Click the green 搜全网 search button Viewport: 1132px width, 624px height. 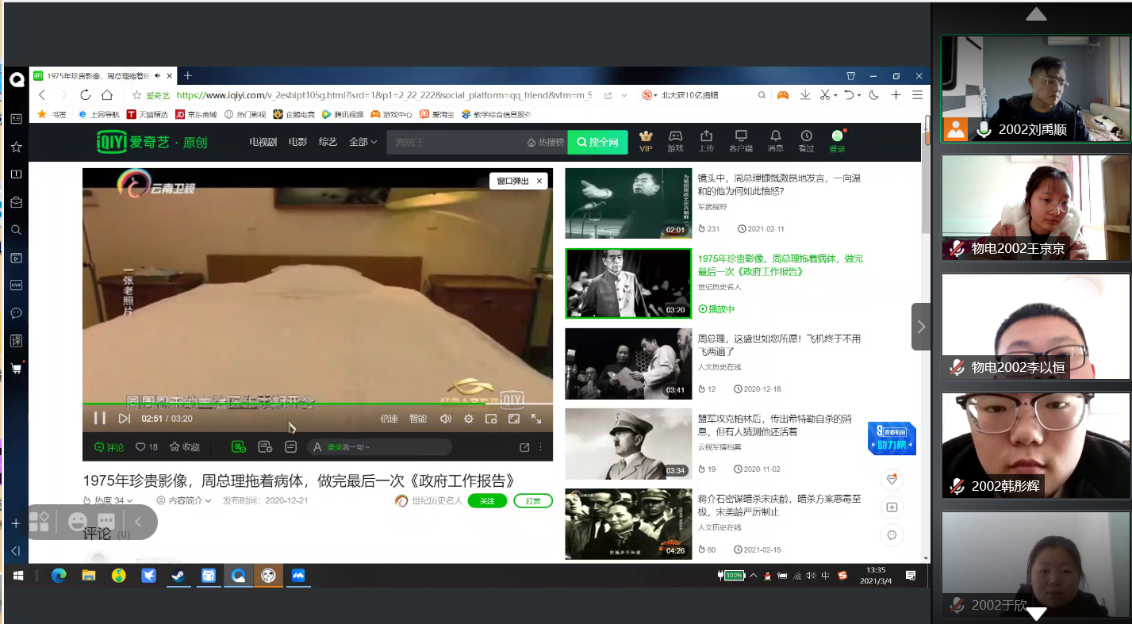click(597, 142)
